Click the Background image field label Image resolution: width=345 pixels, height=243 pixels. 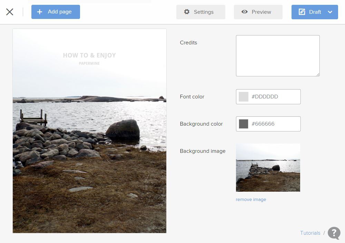click(203, 151)
